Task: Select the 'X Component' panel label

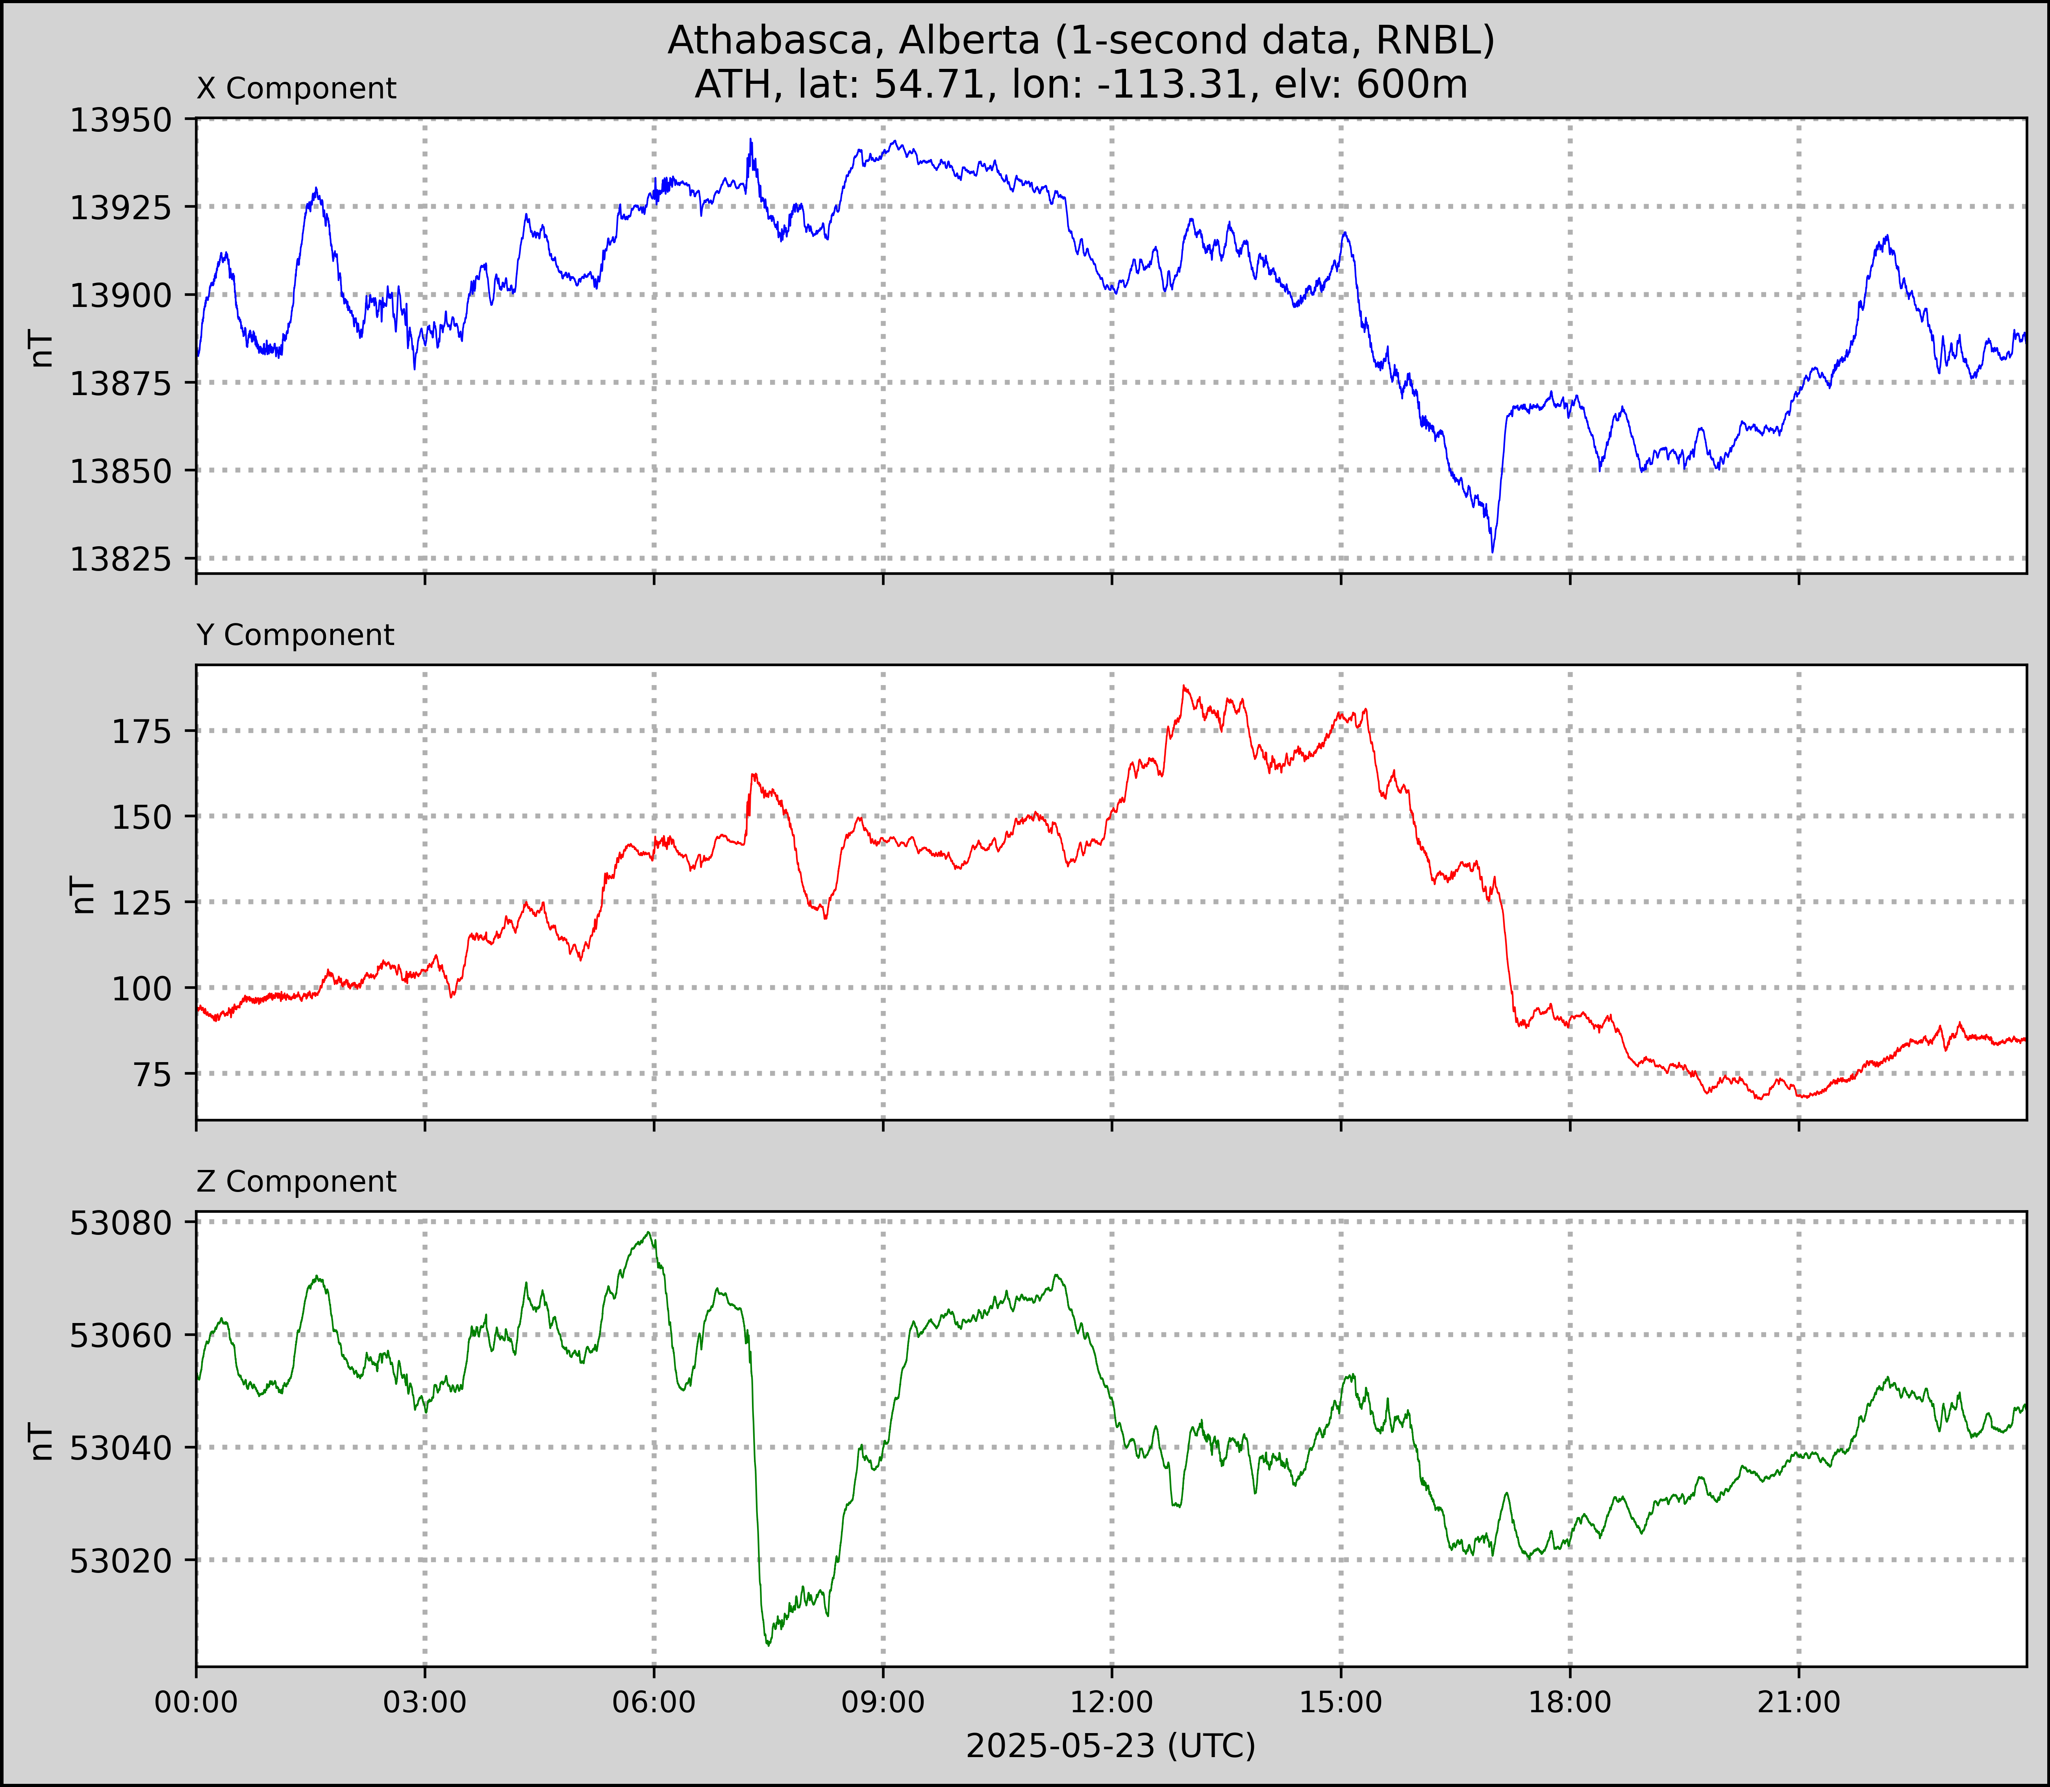Action: click(296, 89)
